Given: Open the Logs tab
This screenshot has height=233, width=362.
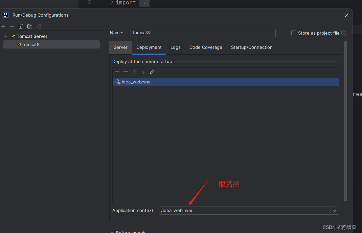Looking at the screenshot, I should [x=176, y=47].
